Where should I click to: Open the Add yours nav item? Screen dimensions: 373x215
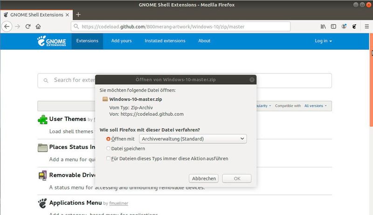tap(121, 41)
